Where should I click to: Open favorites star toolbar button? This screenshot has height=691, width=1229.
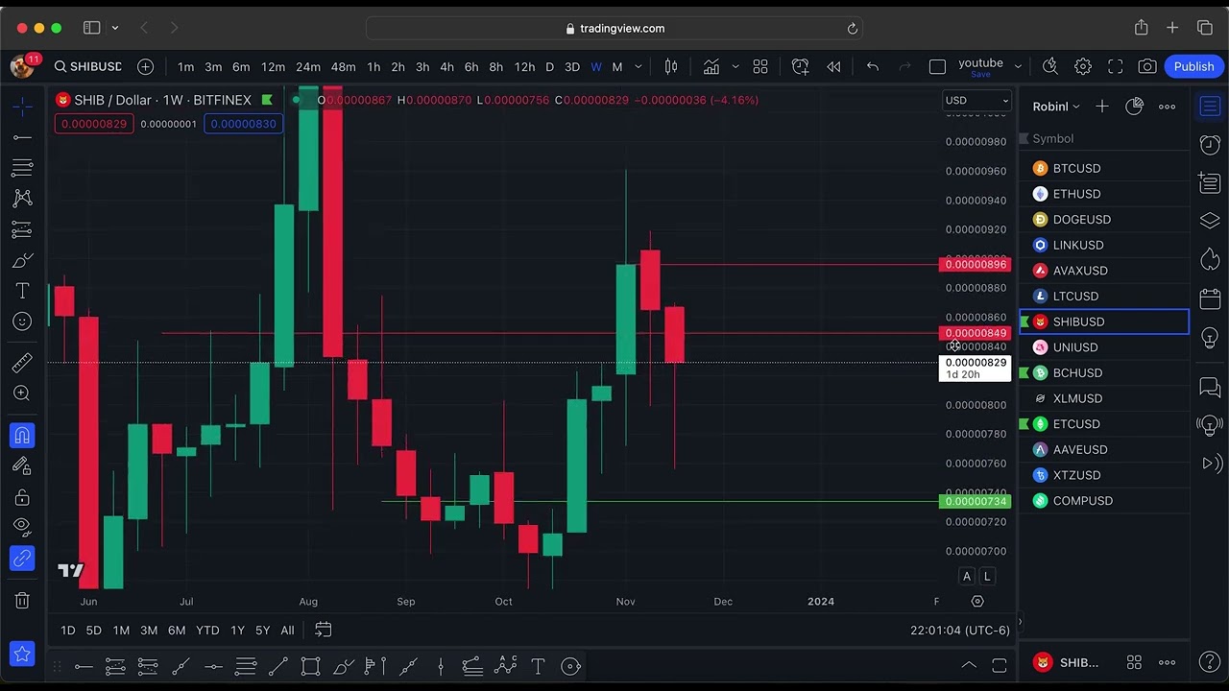point(22,655)
